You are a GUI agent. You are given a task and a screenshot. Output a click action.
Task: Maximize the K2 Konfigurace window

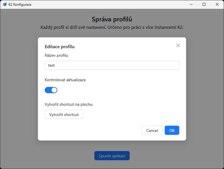point(204,5)
